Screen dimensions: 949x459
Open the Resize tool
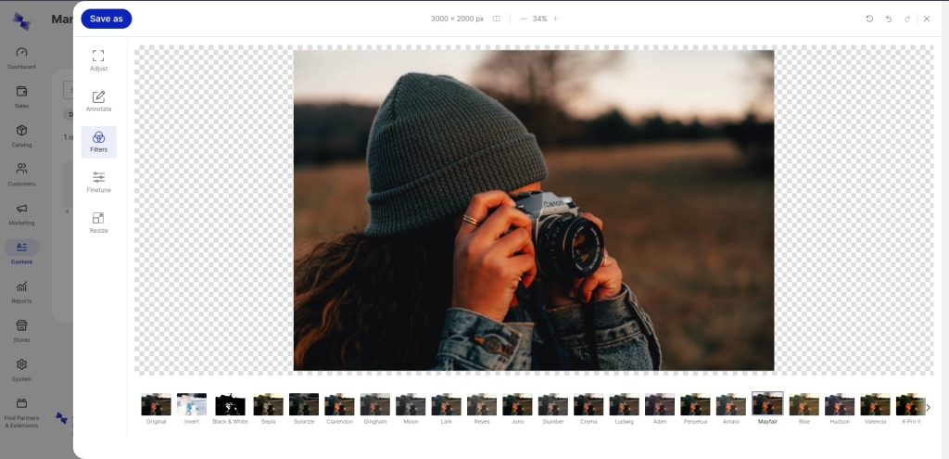(98, 223)
